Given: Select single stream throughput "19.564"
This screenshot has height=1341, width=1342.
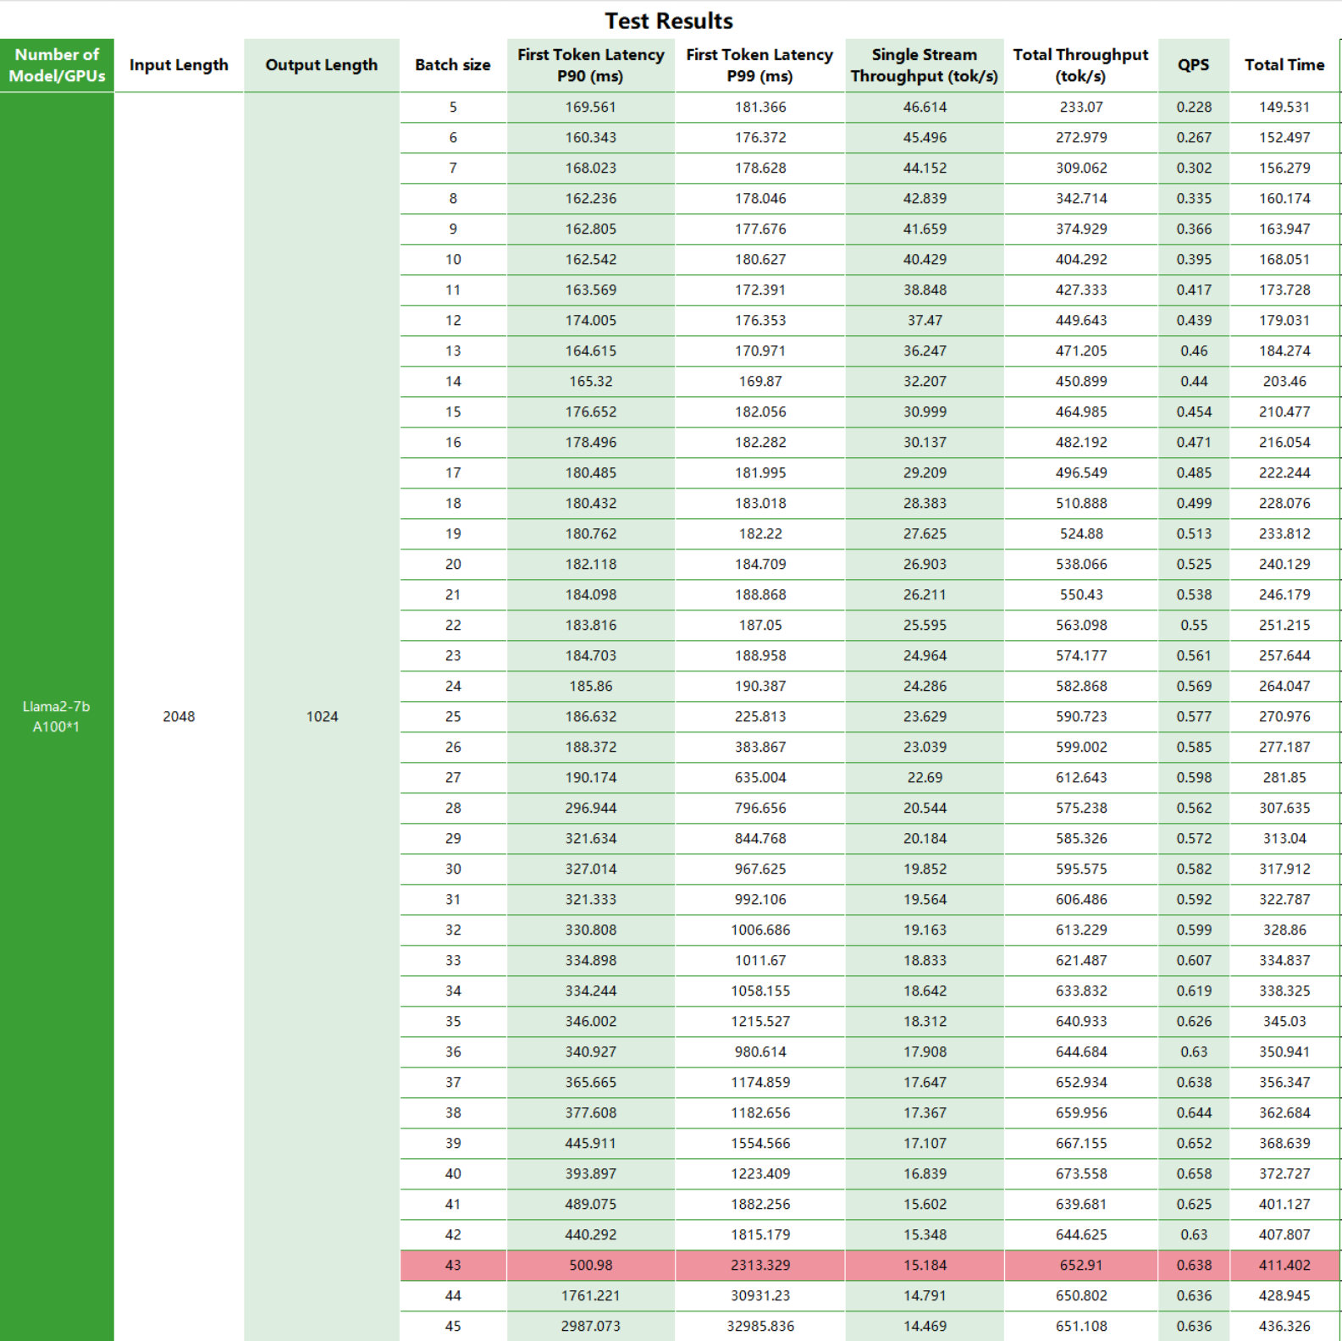Looking at the screenshot, I should point(925,900).
